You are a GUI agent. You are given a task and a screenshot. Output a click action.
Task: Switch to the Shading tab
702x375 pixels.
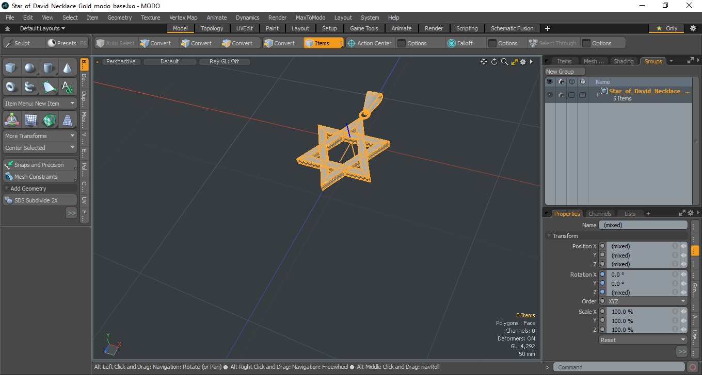click(624, 61)
